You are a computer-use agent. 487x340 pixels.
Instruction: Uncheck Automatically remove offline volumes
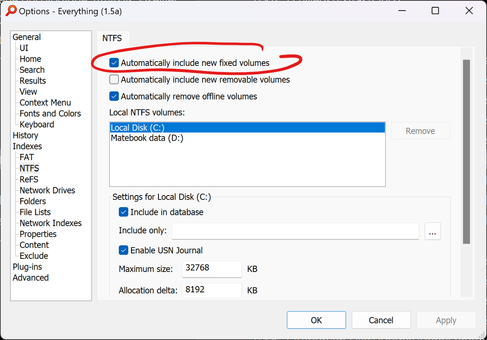coord(114,96)
